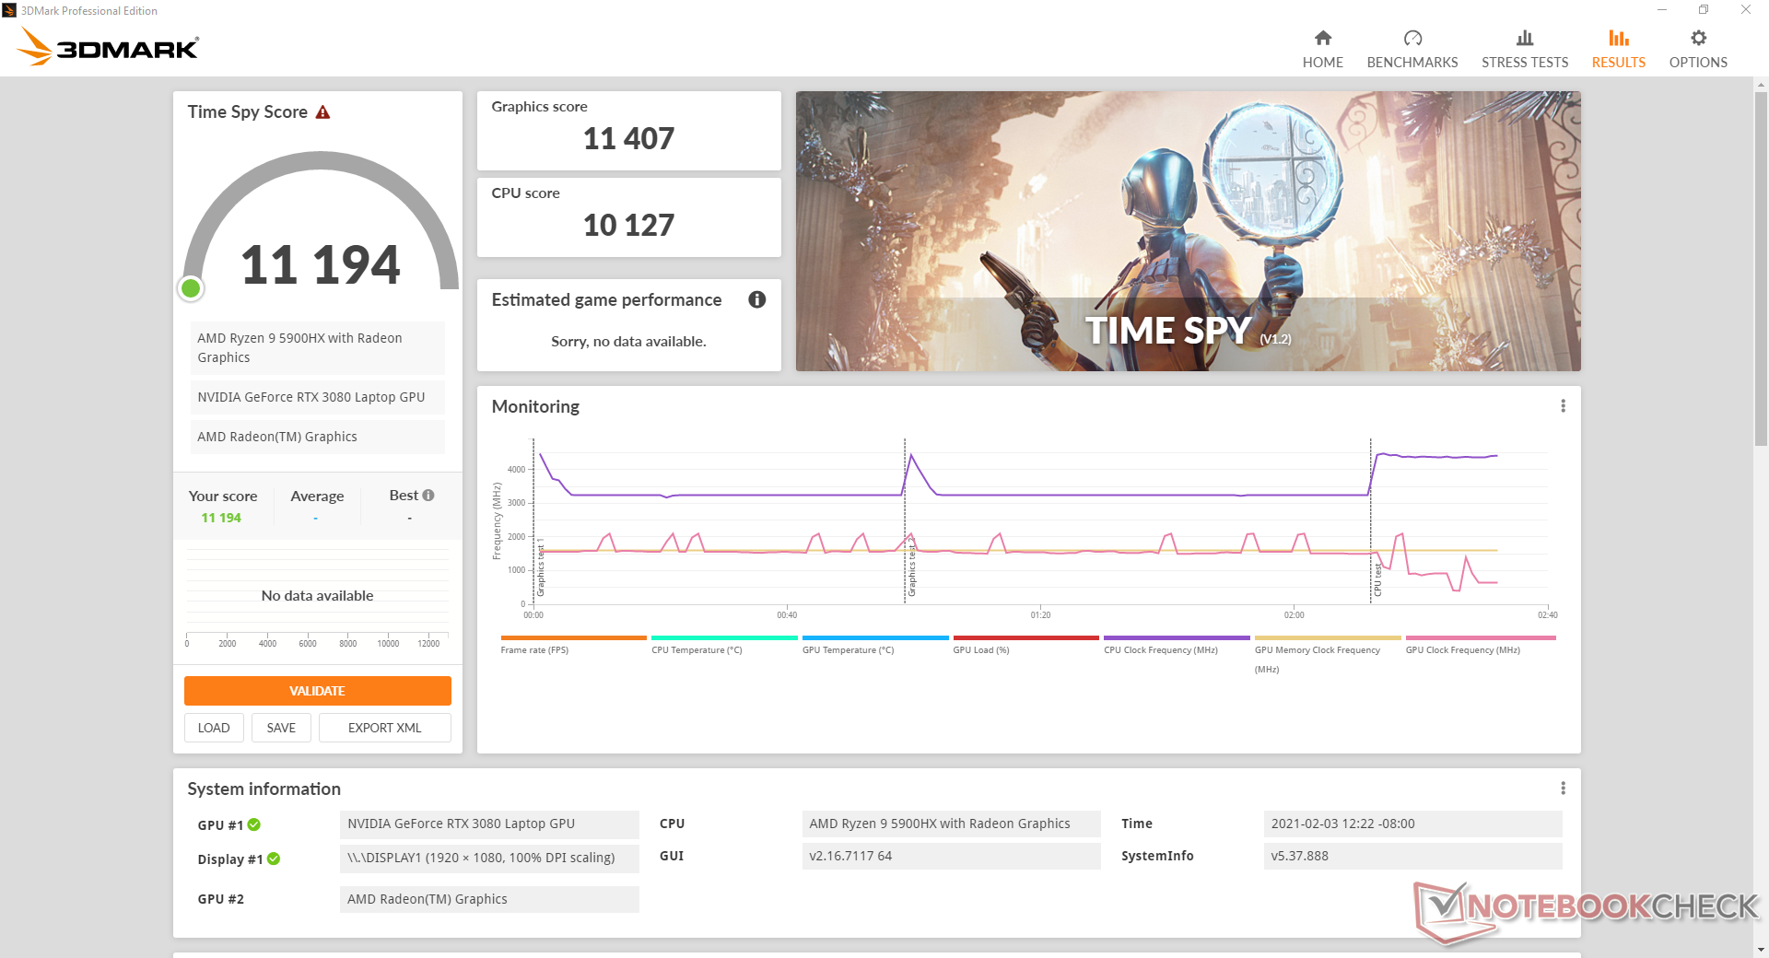Viewport: 1769px width, 958px height.
Task: Click Your score value 11 194
Action: click(221, 518)
